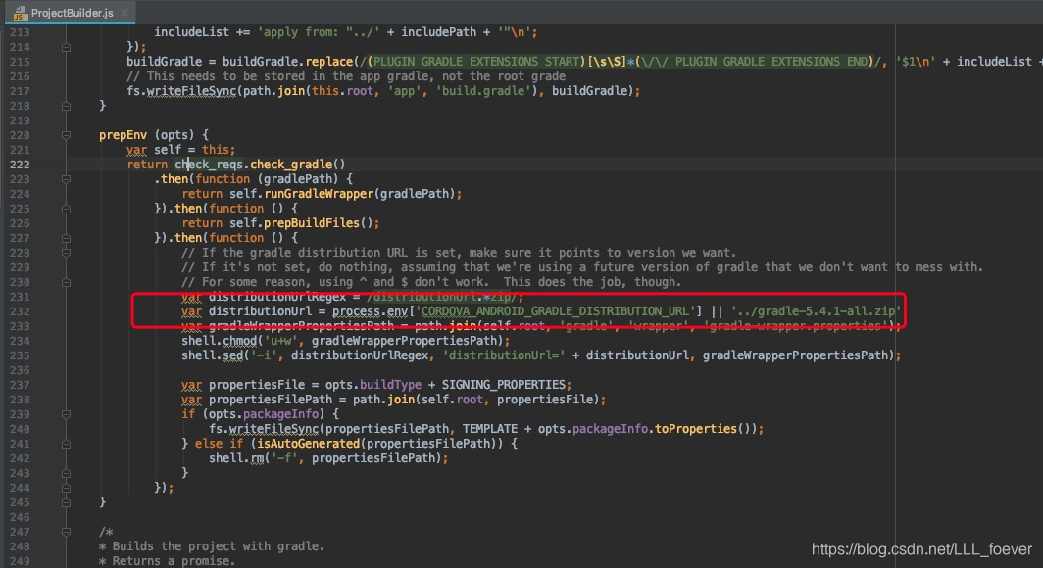Click includeList on line 213
1043x568 pixels.
pyautogui.click(x=191, y=32)
